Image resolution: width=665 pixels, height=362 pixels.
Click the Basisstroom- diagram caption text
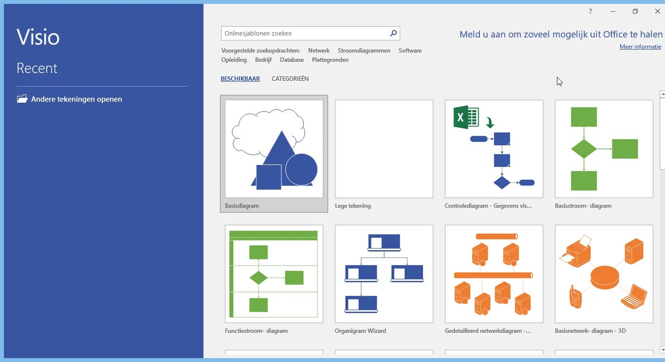(x=583, y=206)
